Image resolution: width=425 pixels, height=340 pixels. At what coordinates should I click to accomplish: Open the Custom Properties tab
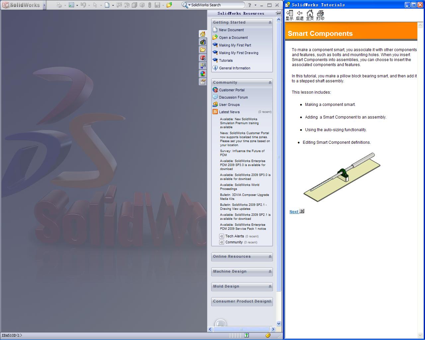203,82
